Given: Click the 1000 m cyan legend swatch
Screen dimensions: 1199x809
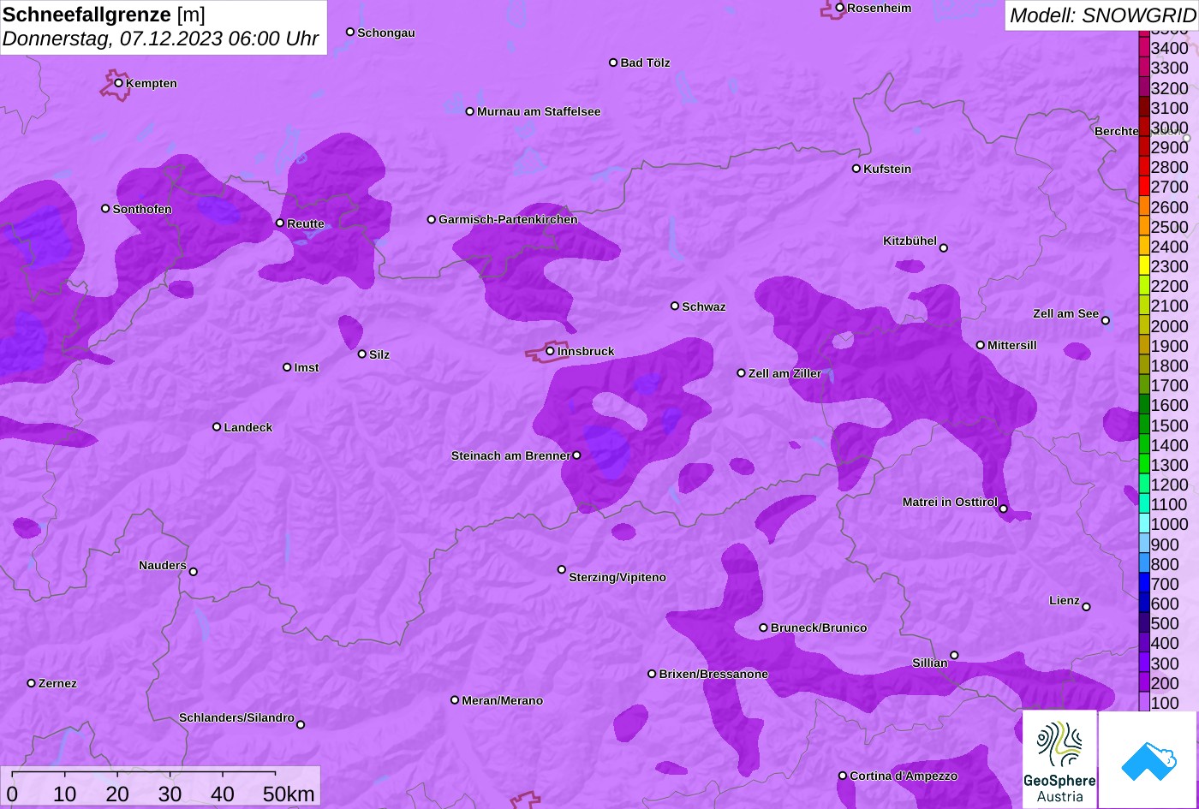Looking at the screenshot, I should click(x=1143, y=523).
